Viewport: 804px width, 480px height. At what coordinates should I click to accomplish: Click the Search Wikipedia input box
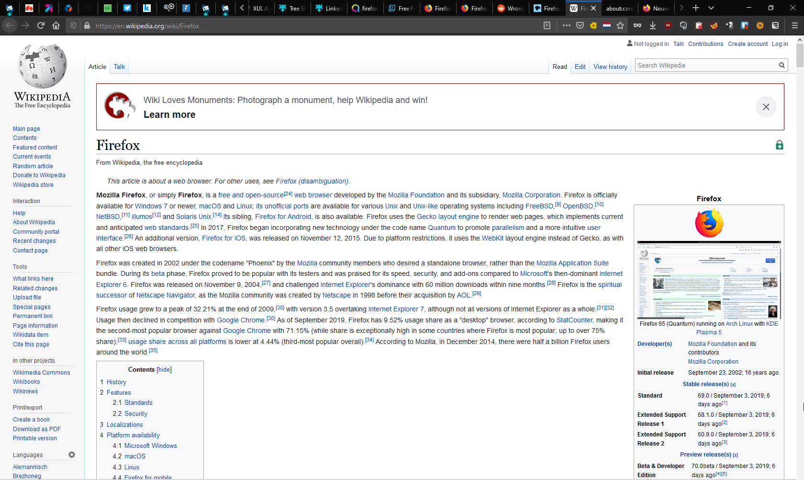click(x=705, y=66)
